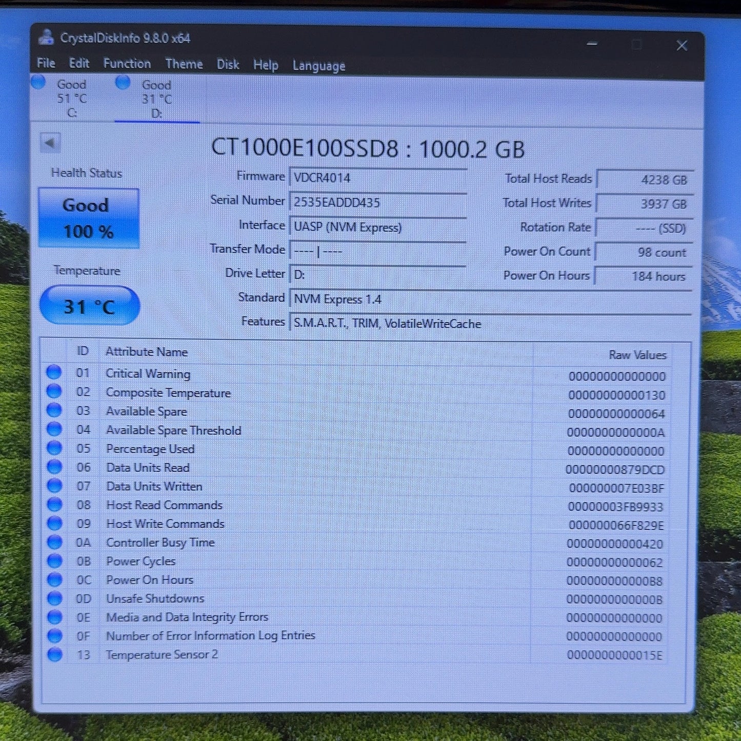Click raw value 000000066F829E
This screenshot has height=741, width=741.
616,525
